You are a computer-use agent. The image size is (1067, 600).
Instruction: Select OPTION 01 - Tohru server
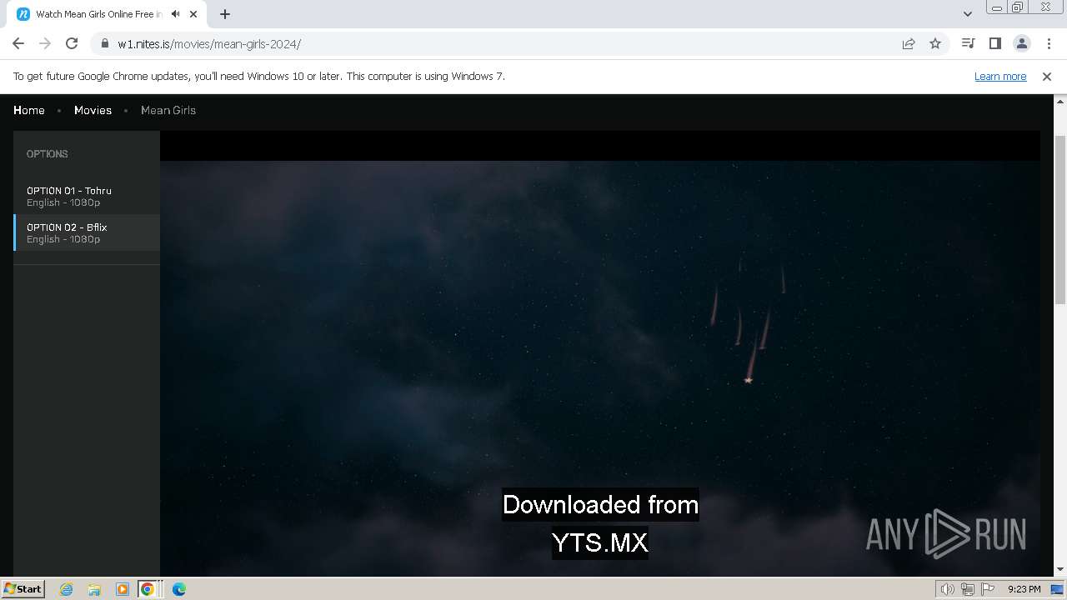click(x=87, y=196)
